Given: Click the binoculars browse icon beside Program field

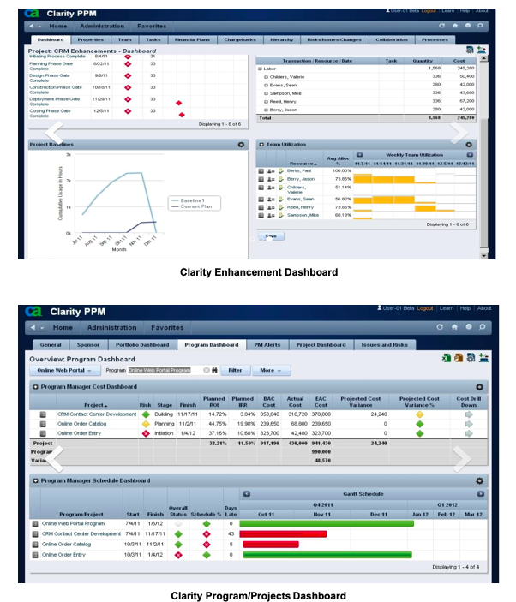Looking at the screenshot, I should click(214, 370).
